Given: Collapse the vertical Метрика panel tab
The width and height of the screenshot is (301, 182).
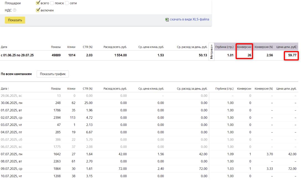Looking at the screenshot, I should tap(212, 51).
